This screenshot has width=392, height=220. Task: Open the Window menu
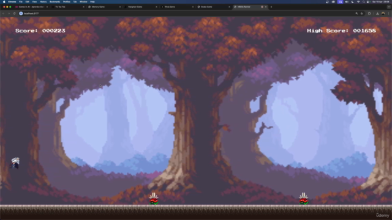point(83,2)
